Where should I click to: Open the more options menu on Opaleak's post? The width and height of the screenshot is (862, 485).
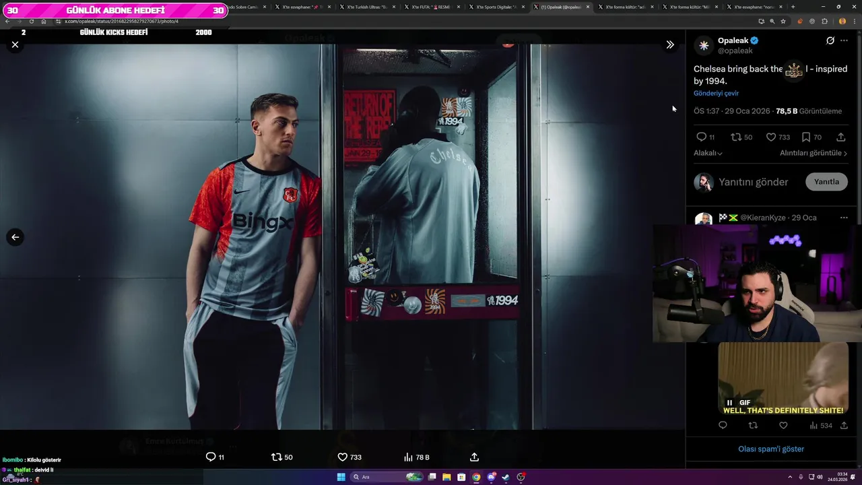click(844, 40)
